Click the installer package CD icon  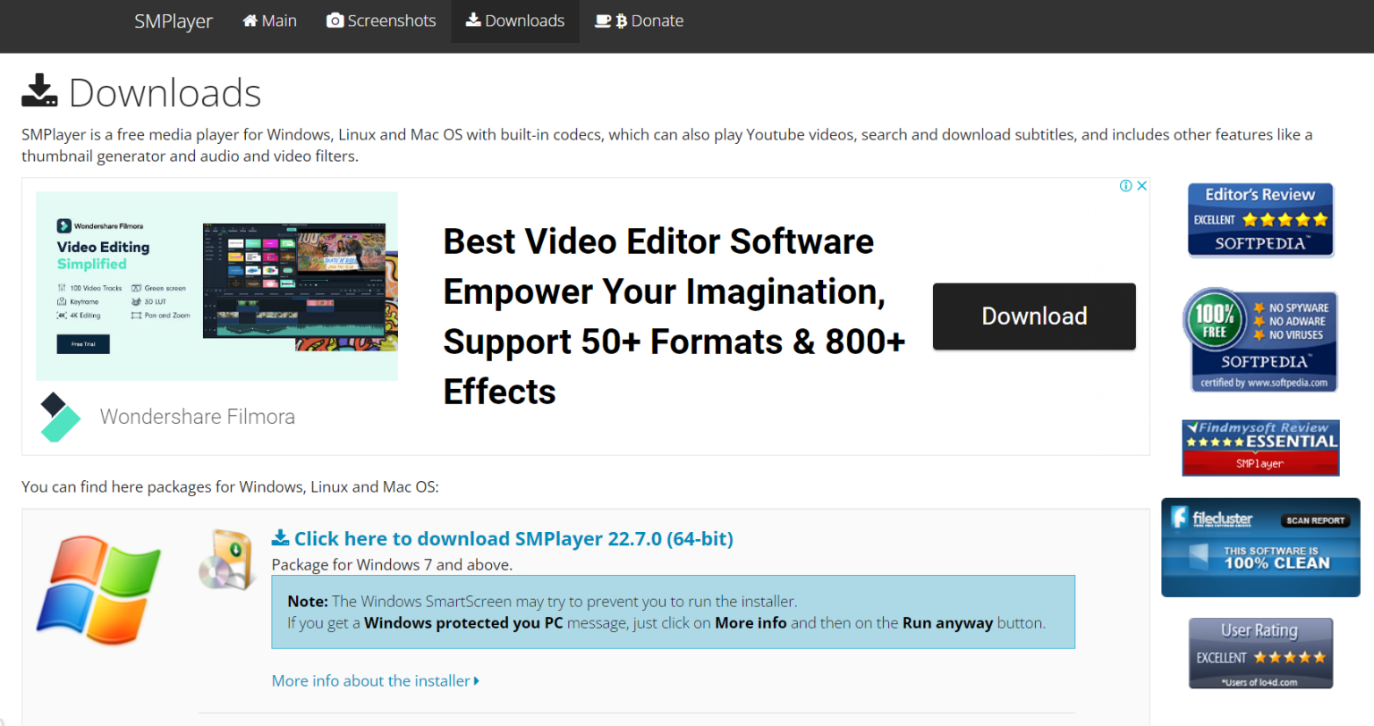click(x=228, y=560)
